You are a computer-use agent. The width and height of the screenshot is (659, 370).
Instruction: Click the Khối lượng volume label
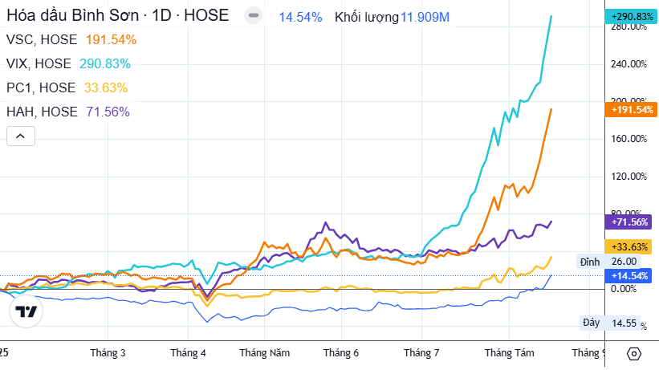[x=367, y=17]
